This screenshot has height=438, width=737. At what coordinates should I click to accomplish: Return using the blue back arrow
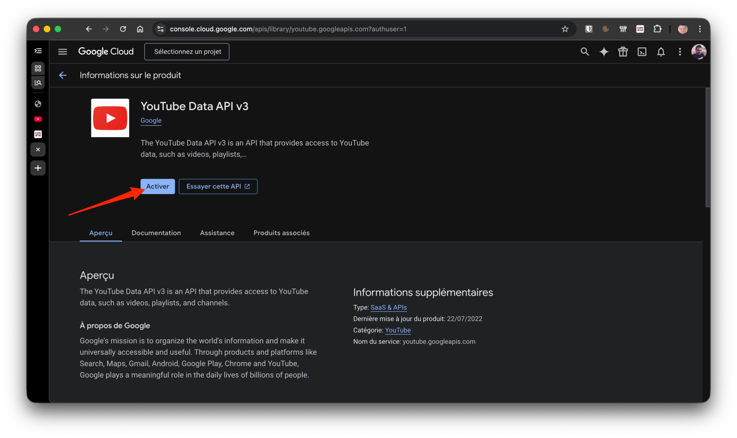click(x=63, y=75)
